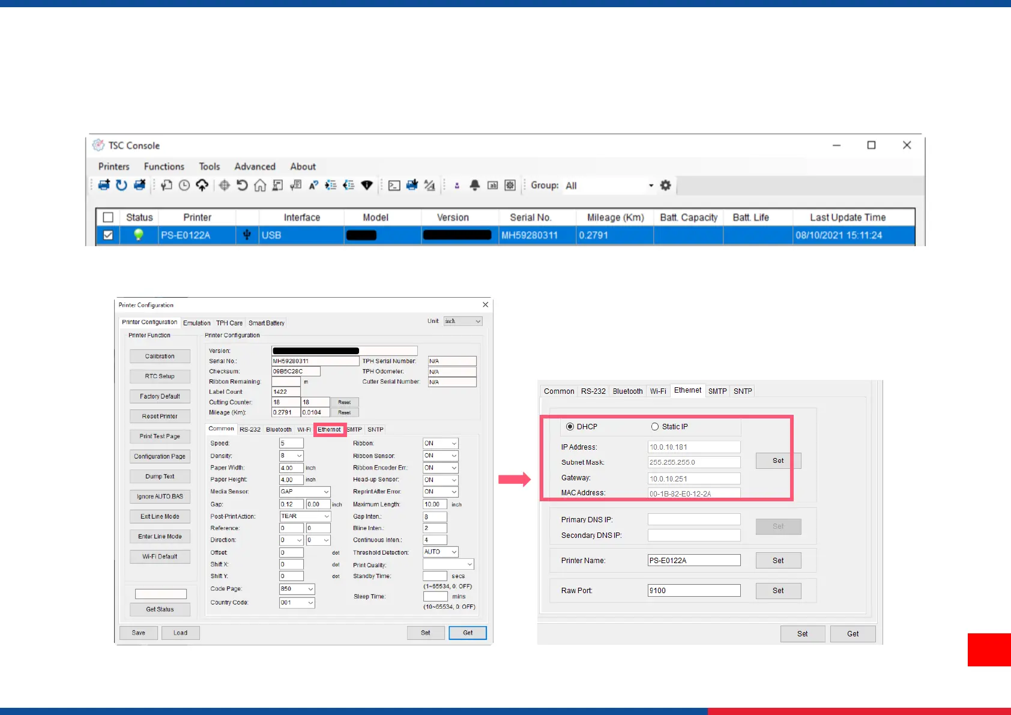The image size is (1011, 715).
Task: Click the blue Refresh arrow icon
Action: (x=121, y=185)
